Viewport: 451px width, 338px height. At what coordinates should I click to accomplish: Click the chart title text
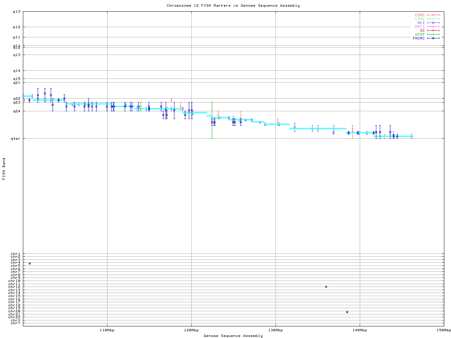[233, 6]
